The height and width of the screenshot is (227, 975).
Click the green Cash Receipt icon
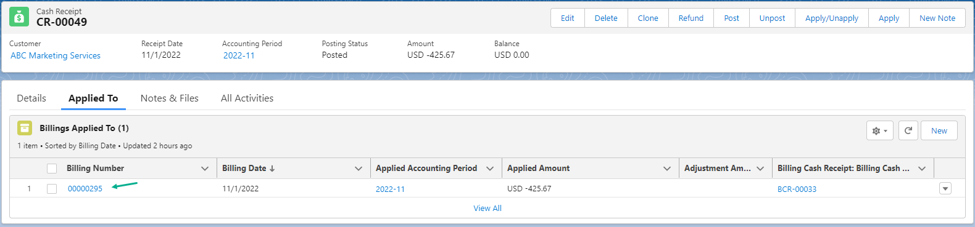click(x=19, y=17)
